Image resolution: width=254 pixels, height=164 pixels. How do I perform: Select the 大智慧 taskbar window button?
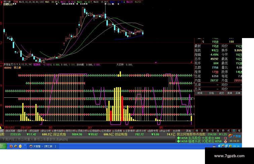pyautogui.click(x=43, y=146)
